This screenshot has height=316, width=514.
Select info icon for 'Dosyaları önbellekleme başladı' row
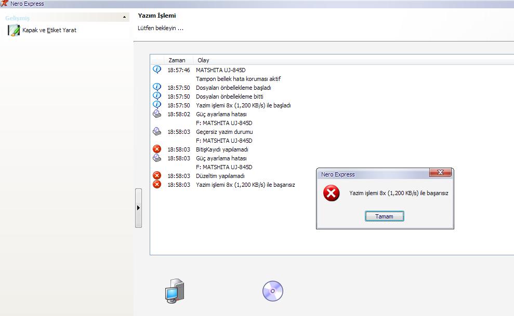pos(157,87)
